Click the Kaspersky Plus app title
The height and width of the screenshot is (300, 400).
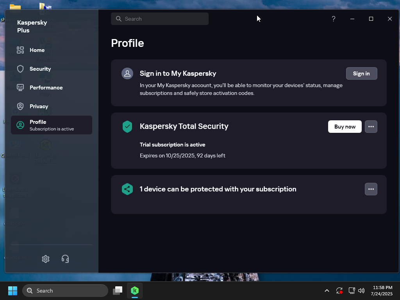(x=32, y=26)
